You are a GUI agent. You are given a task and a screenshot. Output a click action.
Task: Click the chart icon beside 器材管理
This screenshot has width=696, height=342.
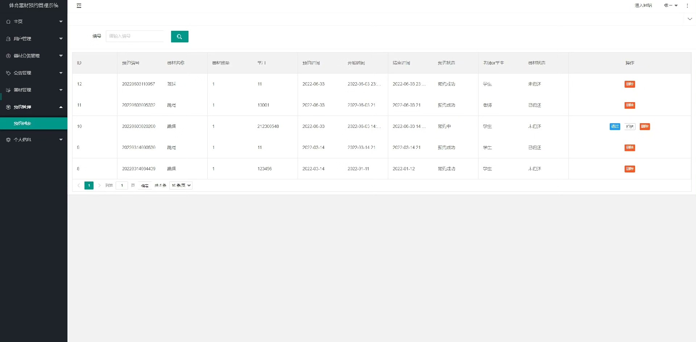point(8,90)
